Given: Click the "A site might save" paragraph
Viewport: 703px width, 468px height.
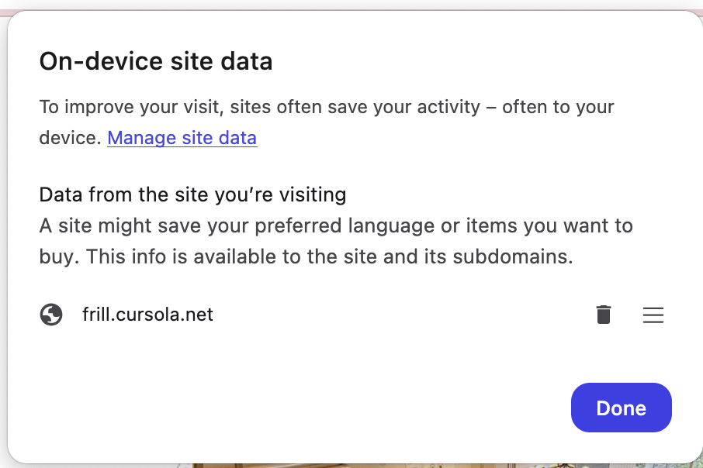Looking at the screenshot, I should pyautogui.click(x=335, y=226).
